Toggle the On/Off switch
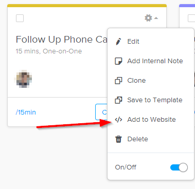The image size is (195, 189). [x=179, y=167]
